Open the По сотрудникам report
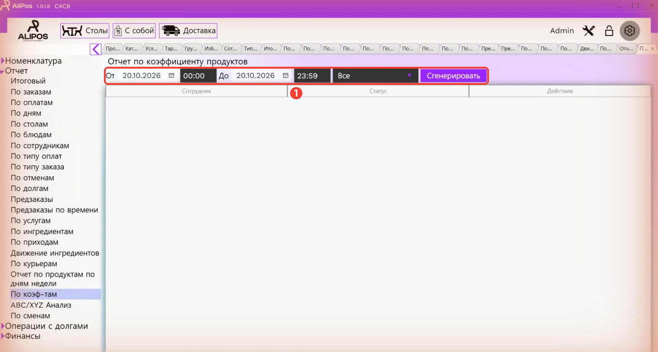Viewport: 658px width, 352px height. 40,146
